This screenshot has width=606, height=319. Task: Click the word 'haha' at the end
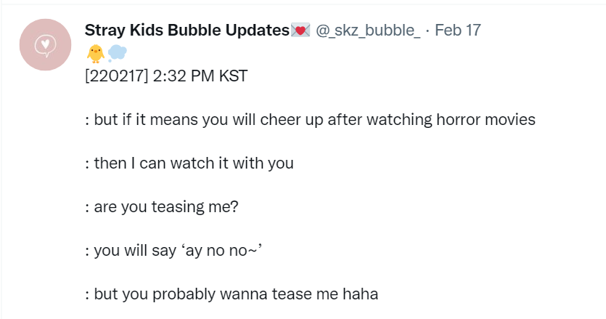point(360,294)
